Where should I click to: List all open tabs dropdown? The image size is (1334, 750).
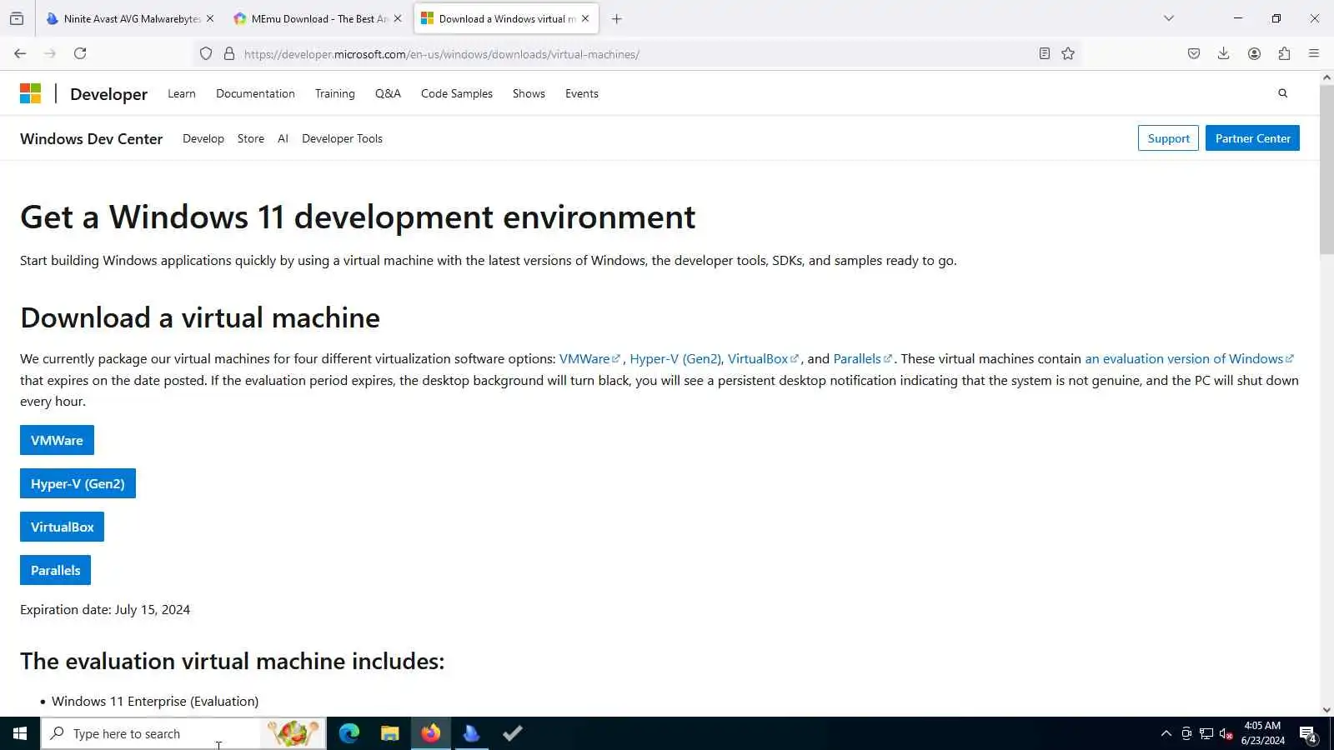tap(1169, 18)
